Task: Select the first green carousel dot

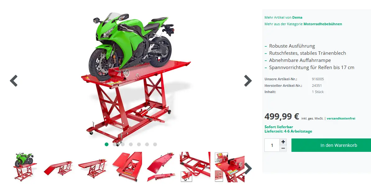Action: (107, 144)
